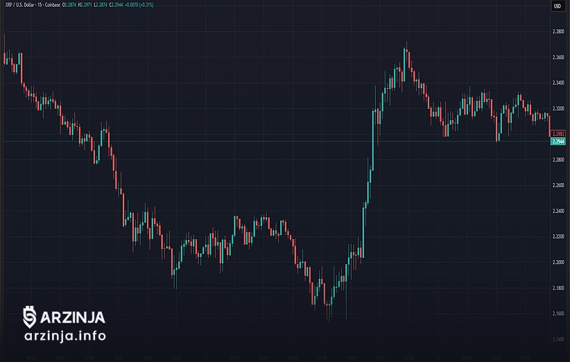Click the high value H2.2971
Image resolution: width=570 pixels, height=362 pixels.
[x=85, y=5]
